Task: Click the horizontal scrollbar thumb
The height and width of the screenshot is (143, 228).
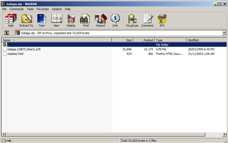Action: (105, 134)
